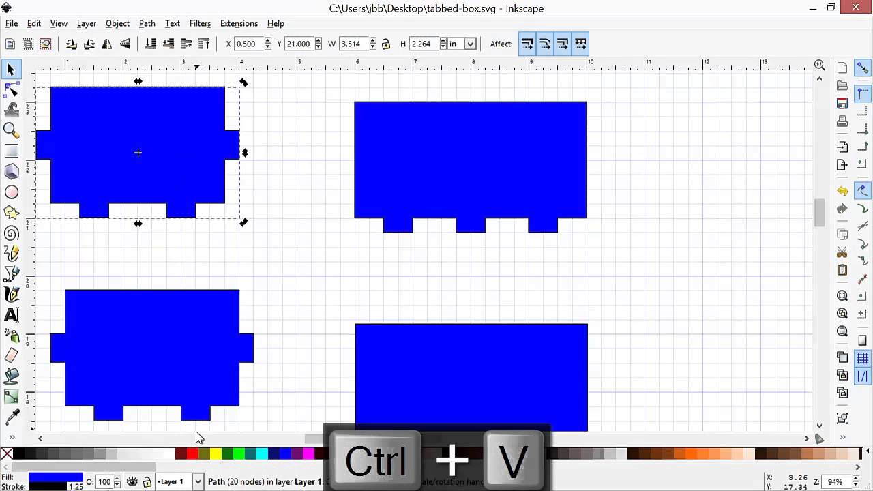This screenshot has width=873, height=491.
Task: Select the Calligraphy tool
Action: click(x=11, y=295)
